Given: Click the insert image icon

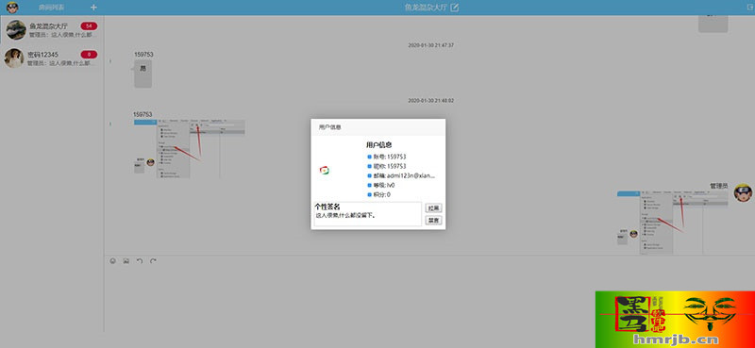Looking at the screenshot, I should 126,261.
